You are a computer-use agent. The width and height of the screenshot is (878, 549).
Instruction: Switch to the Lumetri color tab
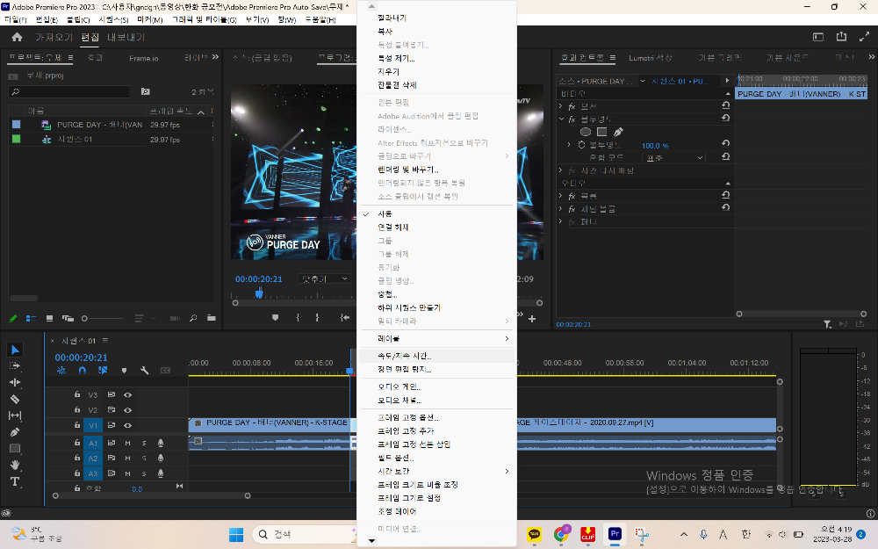tap(650, 58)
